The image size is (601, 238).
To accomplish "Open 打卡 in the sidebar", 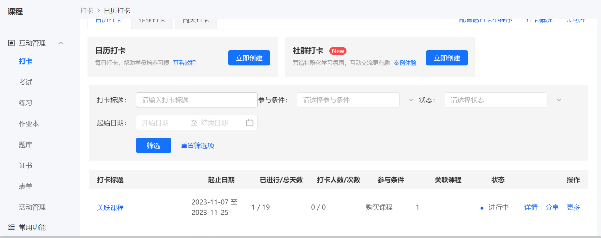I will click(x=26, y=61).
